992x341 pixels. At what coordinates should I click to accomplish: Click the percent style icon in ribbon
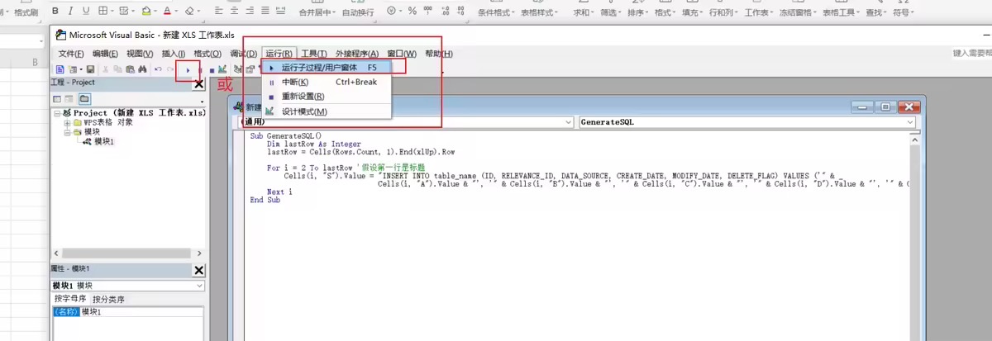413,11
